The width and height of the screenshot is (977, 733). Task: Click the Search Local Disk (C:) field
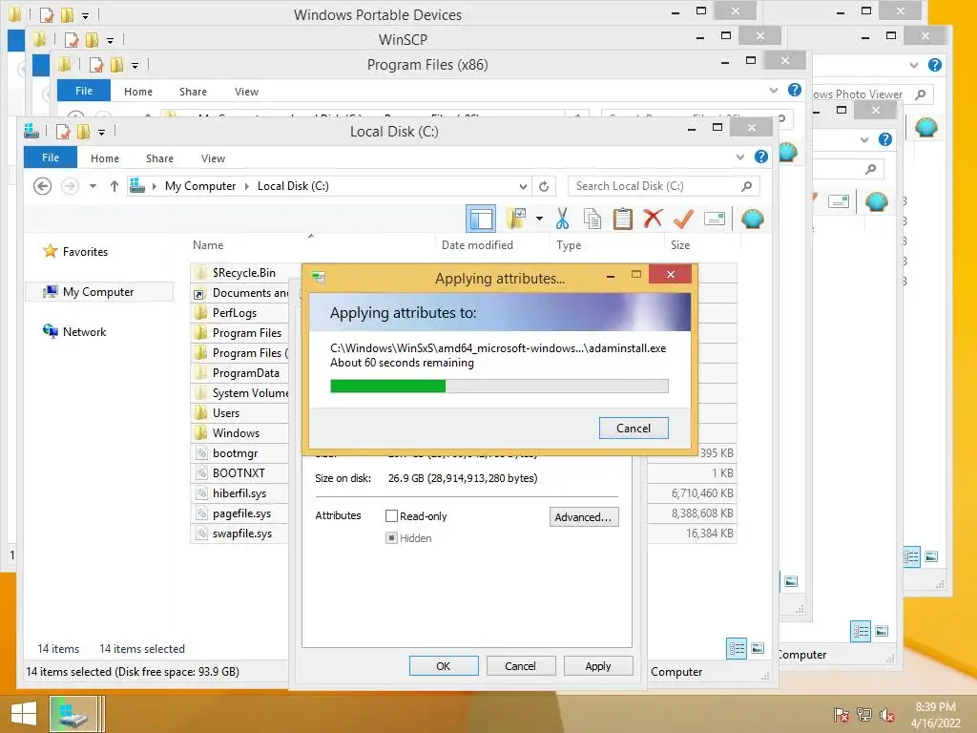tap(664, 186)
